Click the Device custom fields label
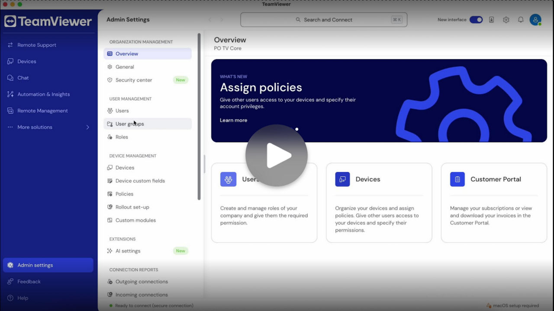The height and width of the screenshot is (311, 554). tap(140, 181)
